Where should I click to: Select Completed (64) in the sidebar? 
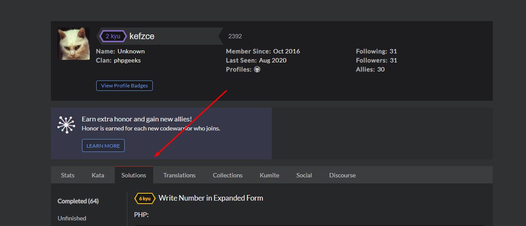tap(78, 201)
